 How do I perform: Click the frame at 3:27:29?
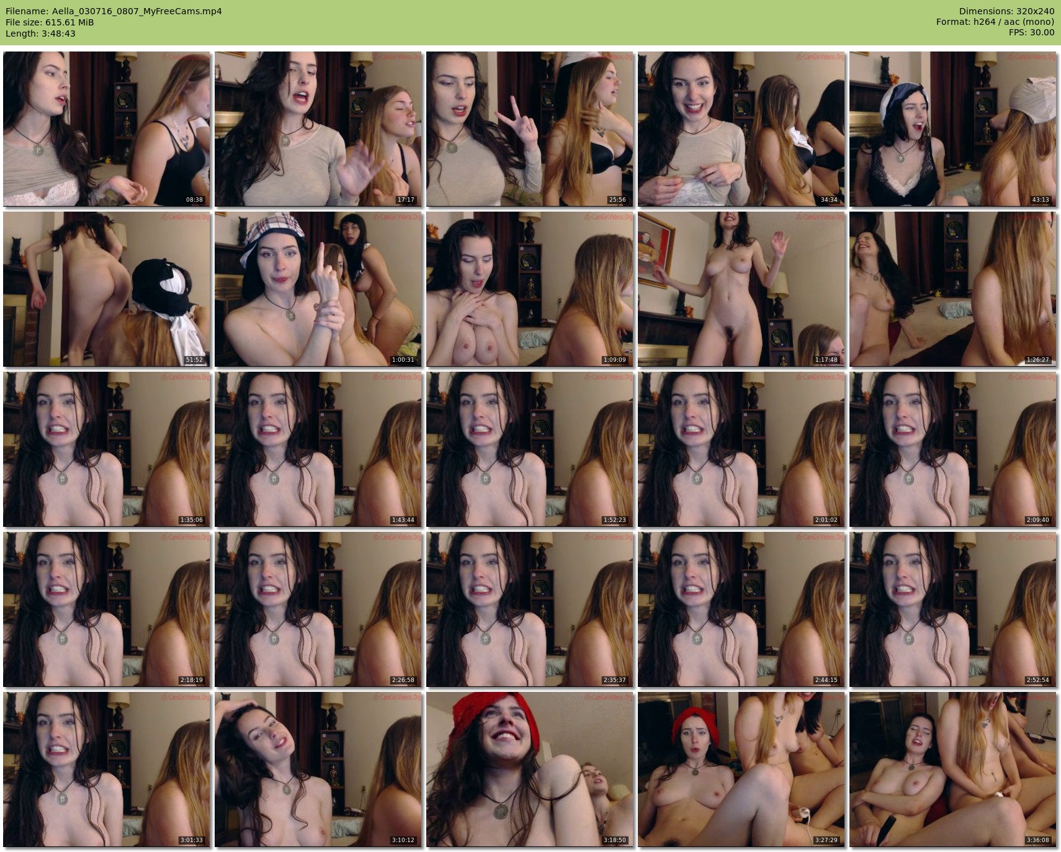click(741, 769)
